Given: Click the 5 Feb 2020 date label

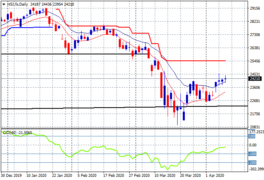Looking at the screenshot, I should click(87, 176).
